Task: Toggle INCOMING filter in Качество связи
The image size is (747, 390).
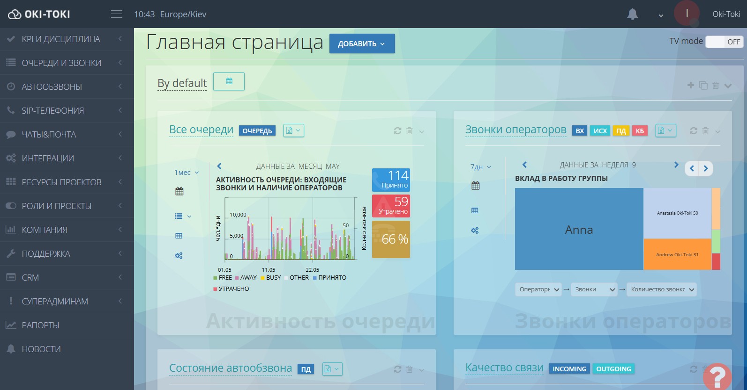Action: [x=569, y=369]
